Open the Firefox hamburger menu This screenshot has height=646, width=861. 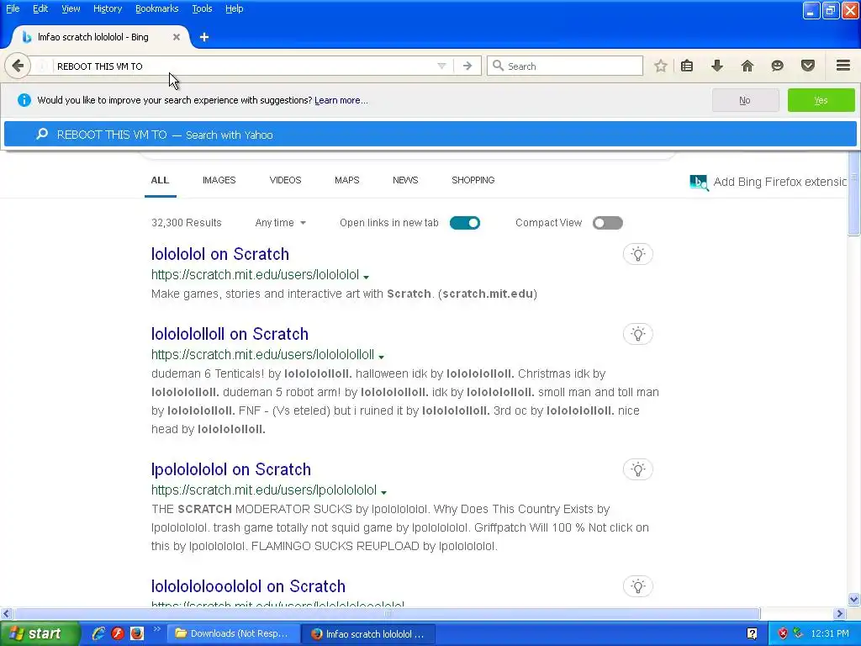click(x=843, y=66)
